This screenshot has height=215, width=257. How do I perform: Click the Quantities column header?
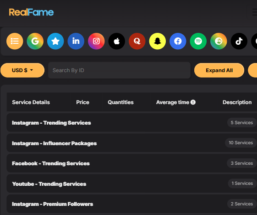(126, 102)
